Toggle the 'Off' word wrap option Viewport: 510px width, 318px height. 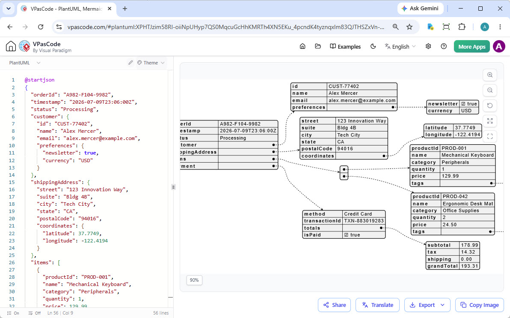pos(35,313)
